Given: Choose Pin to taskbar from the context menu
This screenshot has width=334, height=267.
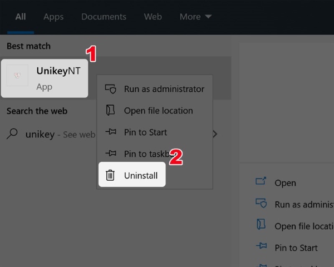Looking at the screenshot, I should pyautogui.click(x=146, y=154).
